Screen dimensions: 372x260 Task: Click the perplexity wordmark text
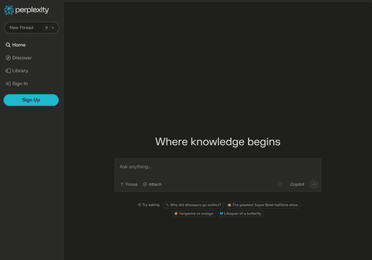(32, 10)
